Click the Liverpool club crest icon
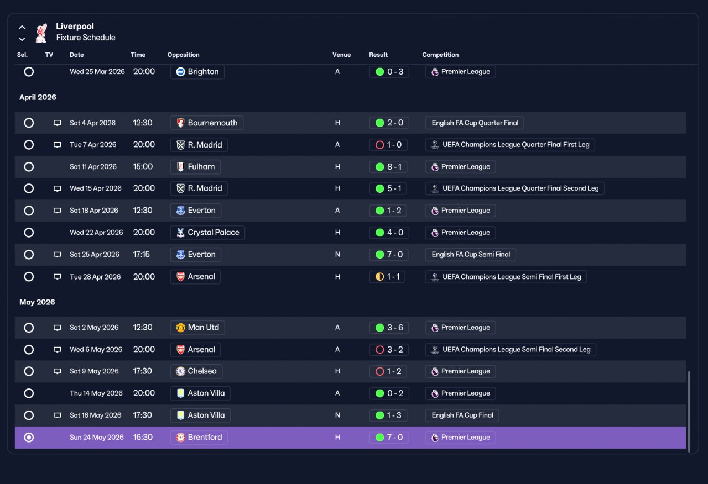708x484 pixels. pos(41,33)
